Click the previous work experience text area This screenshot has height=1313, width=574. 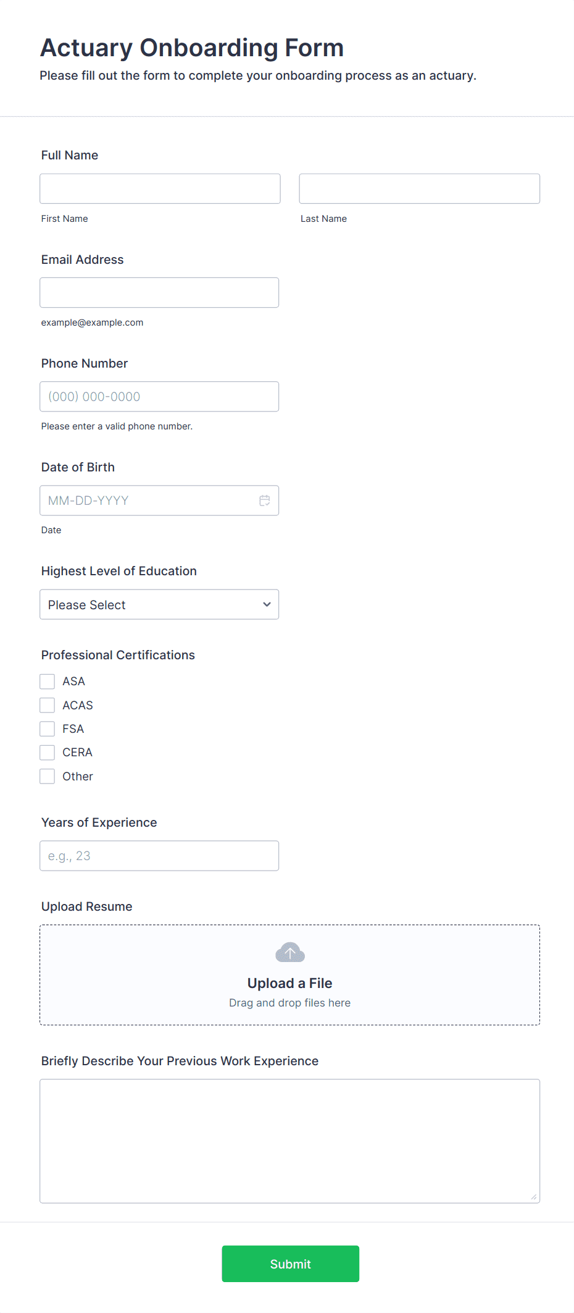tap(290, 1141)
